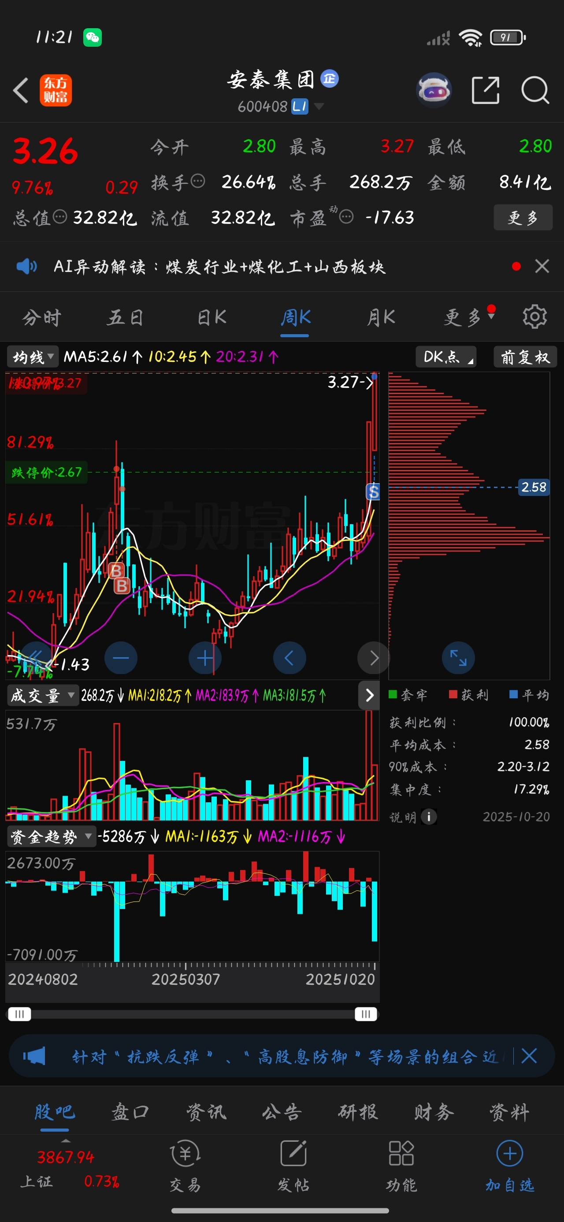
Task: Open the 资讯 tab
Action: click(206, 1111)
